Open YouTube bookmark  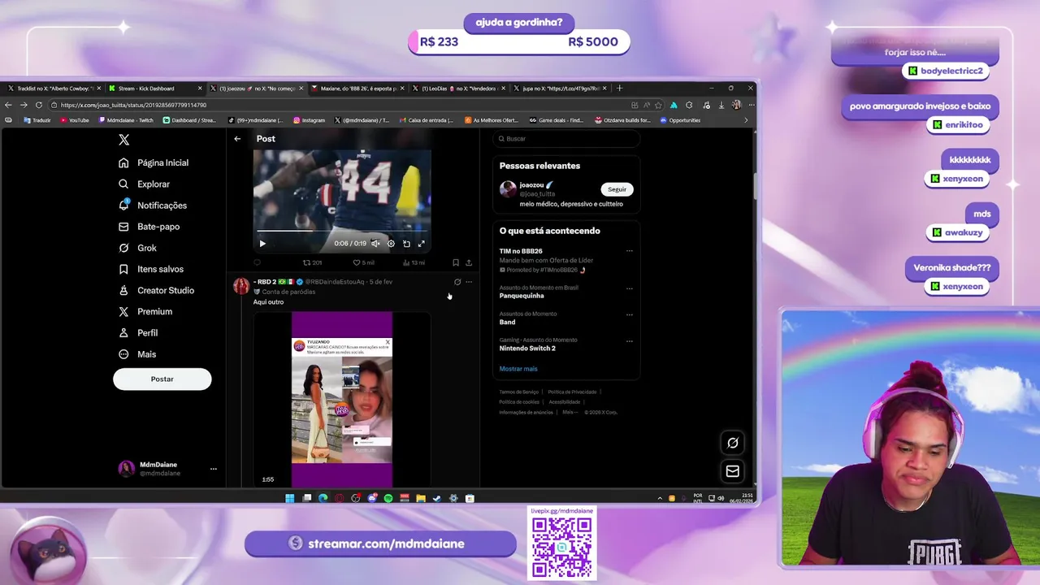(x=75, y=120)
